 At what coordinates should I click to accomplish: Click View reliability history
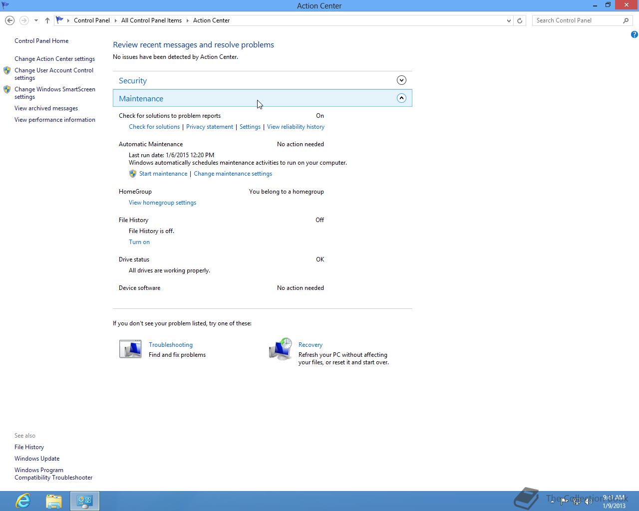coord(296,127)
